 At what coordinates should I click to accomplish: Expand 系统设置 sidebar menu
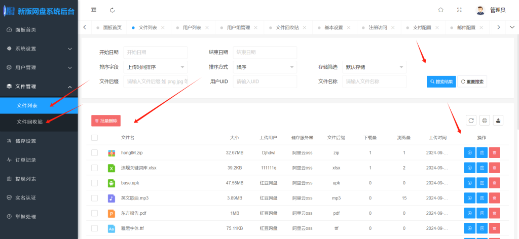coord(39,49)
